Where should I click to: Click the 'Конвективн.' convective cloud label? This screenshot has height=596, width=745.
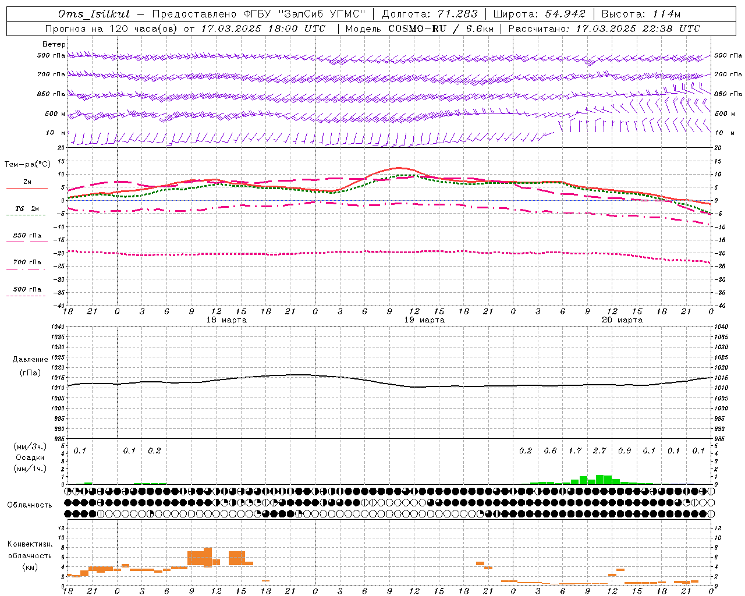(30, 544)
